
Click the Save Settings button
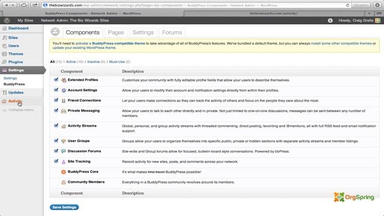coord(64,207)
